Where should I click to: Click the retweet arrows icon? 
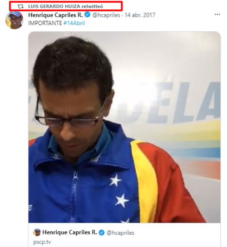click(20, 6)
